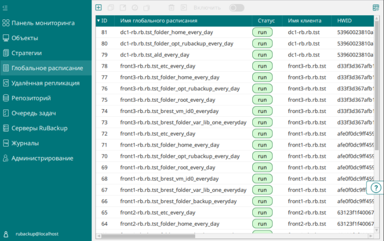Click the run status badge in row 70
Viewport: 384px width, 241px height.
[x=262, y=156]
